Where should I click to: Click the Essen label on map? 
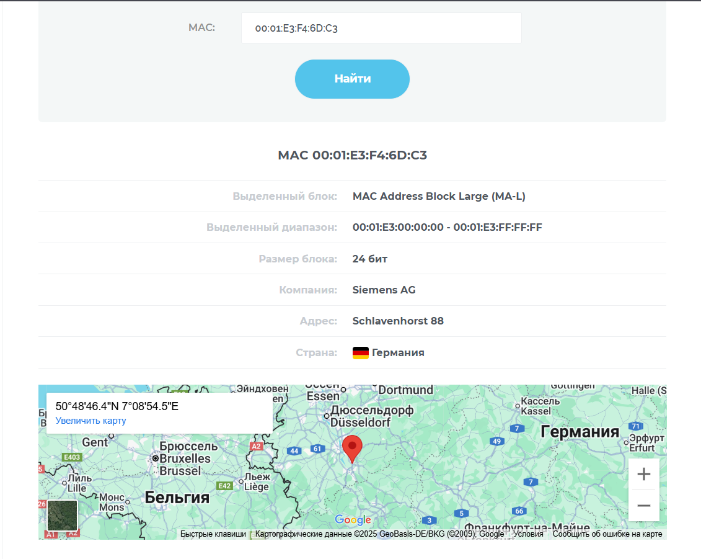coord(324,396)
